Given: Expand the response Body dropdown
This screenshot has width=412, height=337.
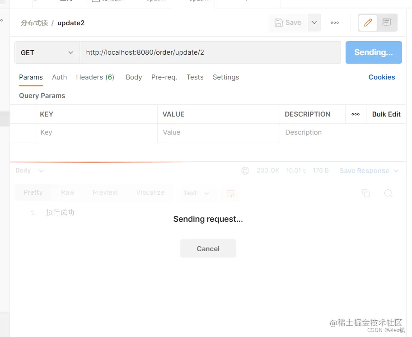Looking at the screenshot, I should click(29, 171).
